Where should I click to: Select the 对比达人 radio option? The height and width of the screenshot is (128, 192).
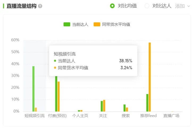[147, 6]
